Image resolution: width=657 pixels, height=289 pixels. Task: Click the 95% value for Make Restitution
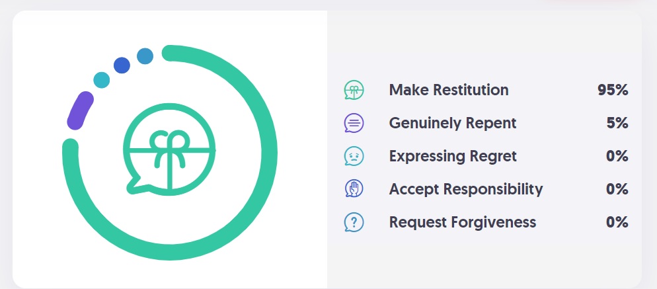[x=613, y=90]
